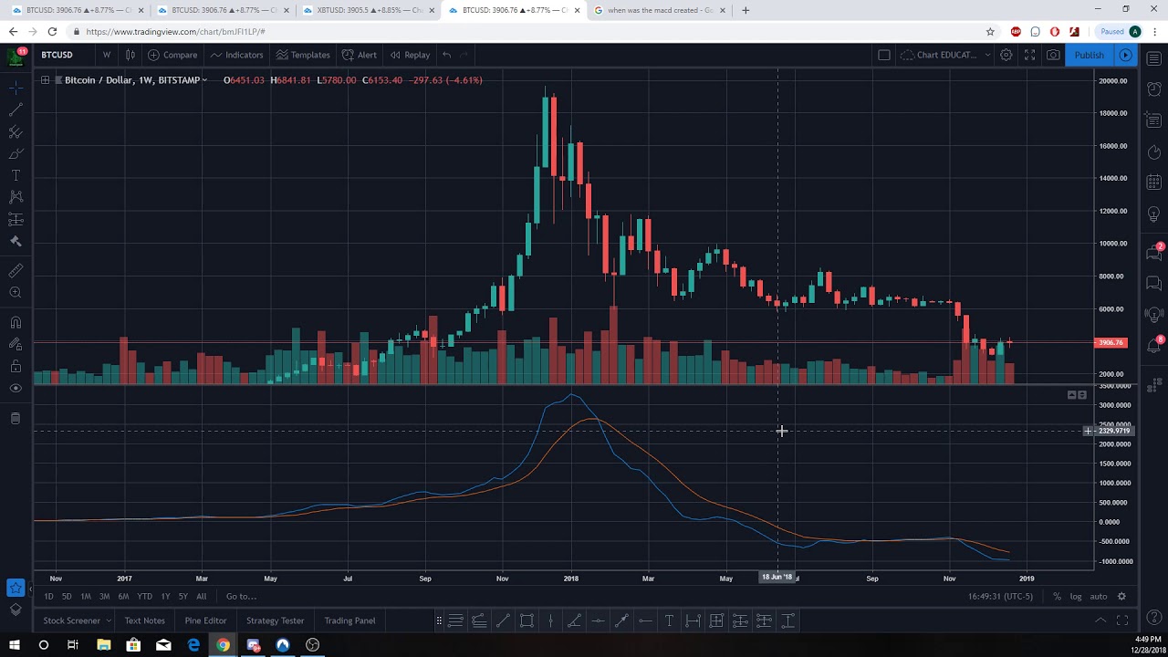Open the Trading Panel tab

coord(349,620)
